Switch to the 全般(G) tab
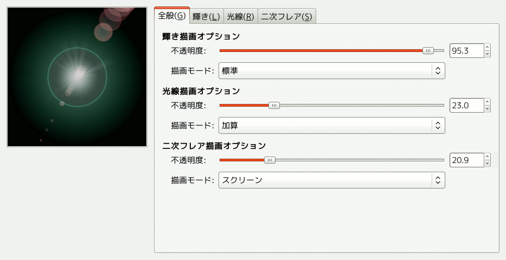This screenshot has height=260, width=506. (172, 16)
